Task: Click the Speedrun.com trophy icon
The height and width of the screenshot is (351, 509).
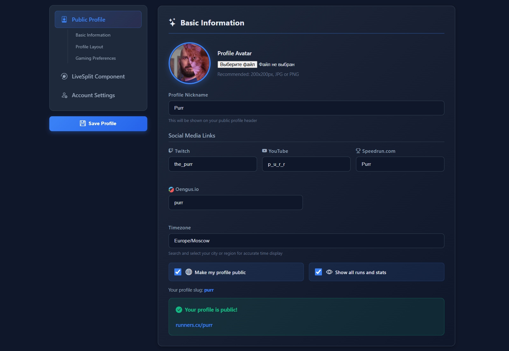Action: (x=358, y=151)
